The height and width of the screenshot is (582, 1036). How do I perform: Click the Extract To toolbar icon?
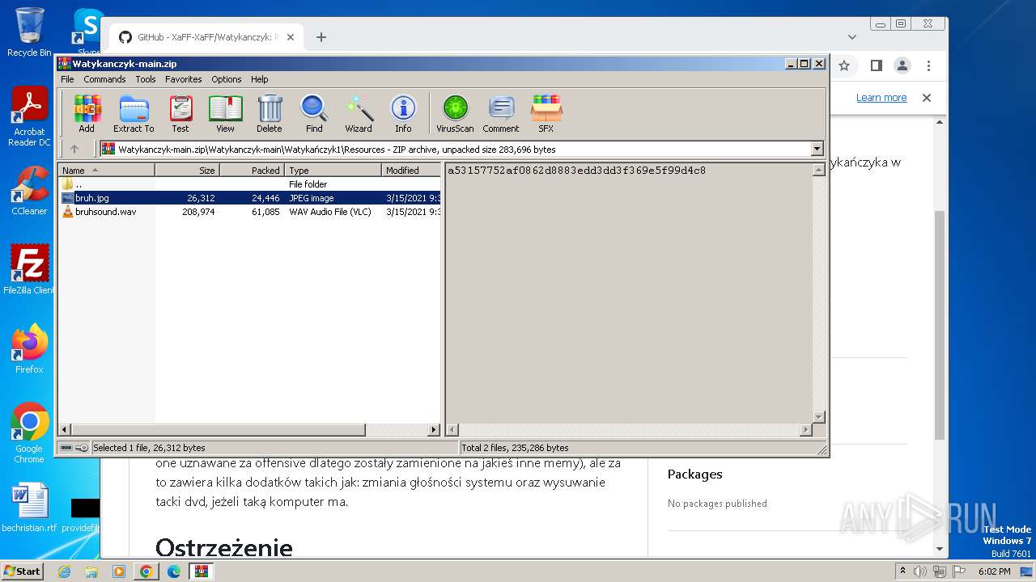134,113
